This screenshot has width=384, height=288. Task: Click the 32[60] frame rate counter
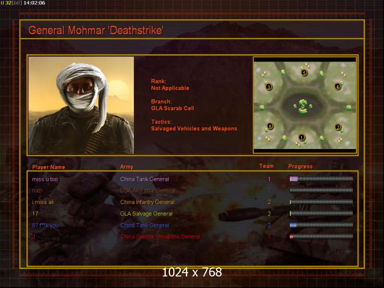13,3
